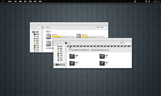Expand the arrow after the 库 breadcrumb
This screenshot has height=96, width=161.
(72, 43)
